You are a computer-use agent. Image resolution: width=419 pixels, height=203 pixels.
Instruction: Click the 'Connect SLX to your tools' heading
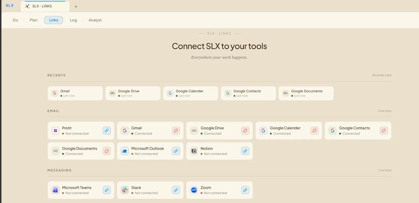[219, 46]
